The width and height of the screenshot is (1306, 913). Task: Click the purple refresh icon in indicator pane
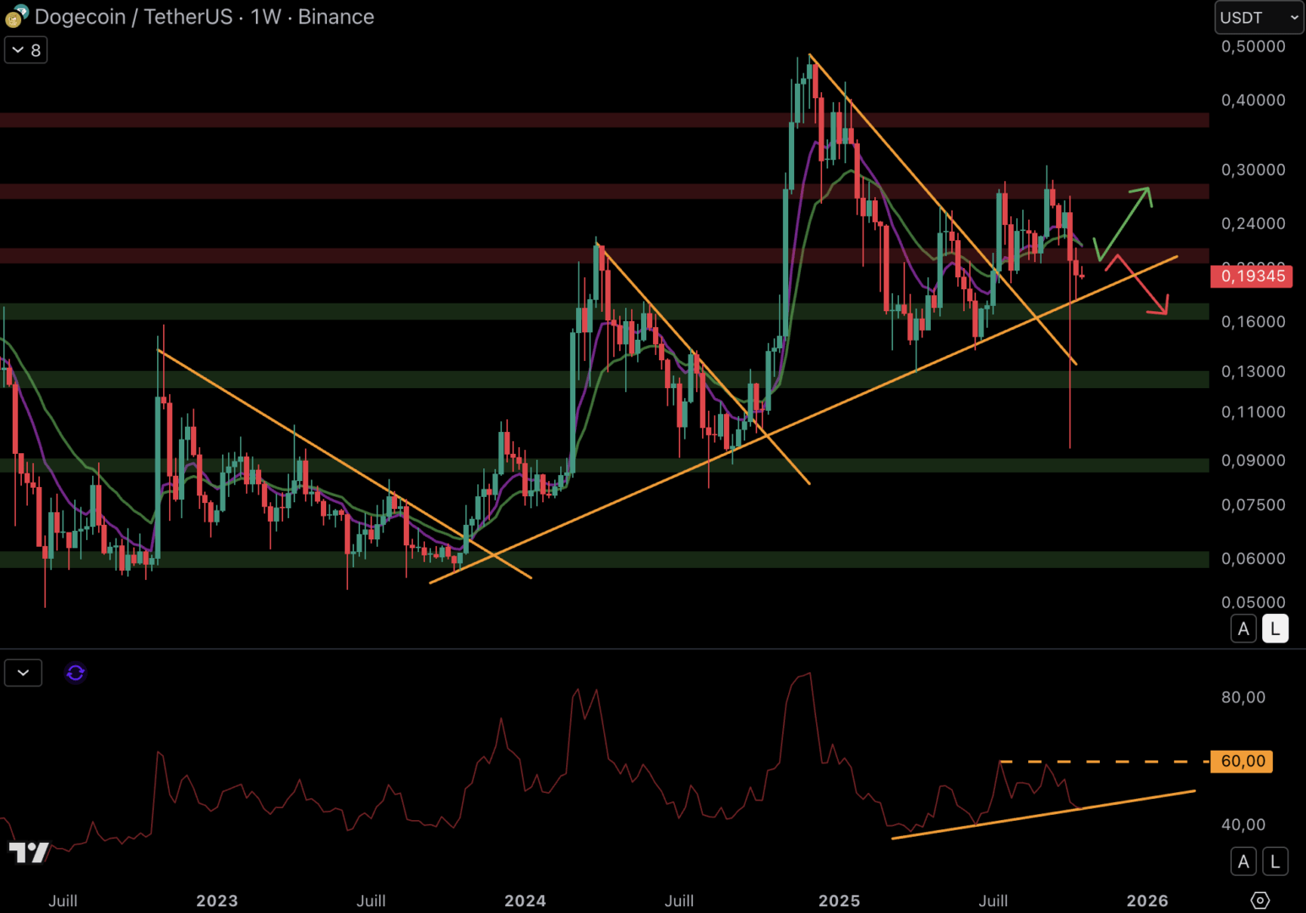pos(75,673)
